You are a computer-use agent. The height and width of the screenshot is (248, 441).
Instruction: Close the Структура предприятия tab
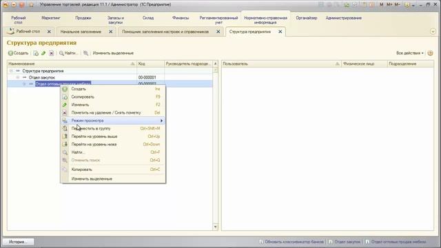[x=280, y=32]
